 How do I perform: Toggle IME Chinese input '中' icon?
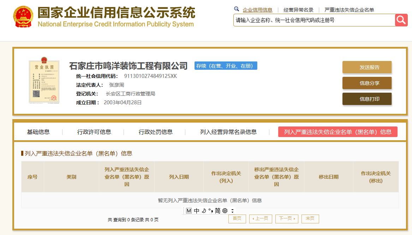(197, 211)
